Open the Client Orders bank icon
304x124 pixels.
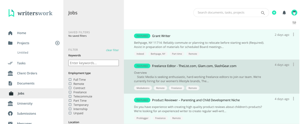coord(10,73)
